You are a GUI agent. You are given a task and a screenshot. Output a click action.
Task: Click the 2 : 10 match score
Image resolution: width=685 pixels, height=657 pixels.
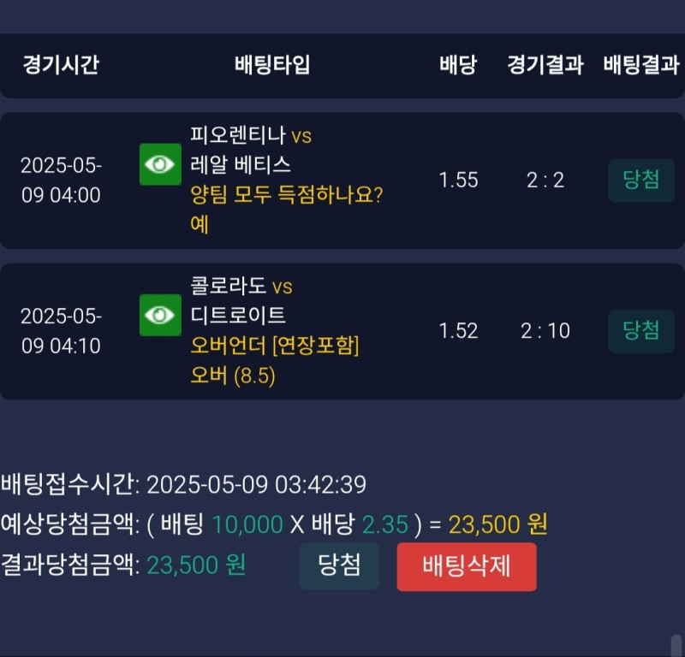[x=545, y=331]
